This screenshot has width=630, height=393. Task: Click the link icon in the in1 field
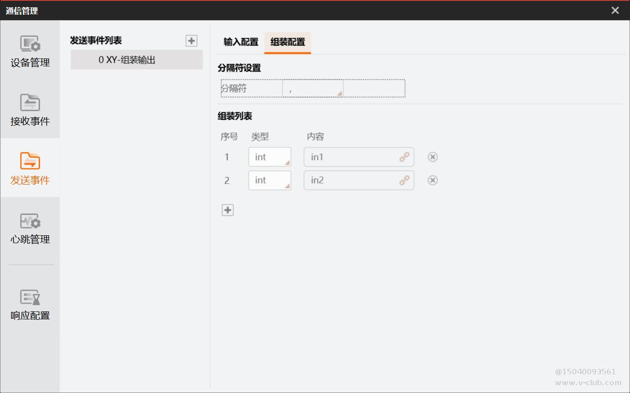tap(404, 157)
